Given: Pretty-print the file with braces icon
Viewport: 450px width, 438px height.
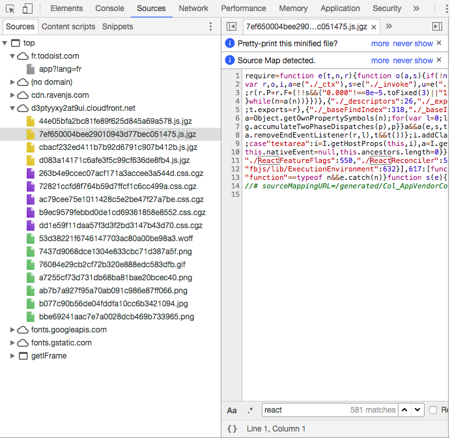Looking at the screenshot, I should point(232,429).
